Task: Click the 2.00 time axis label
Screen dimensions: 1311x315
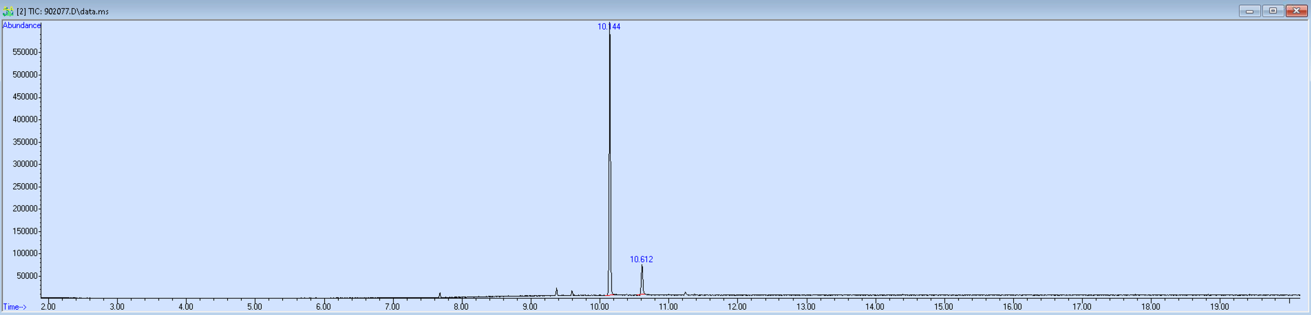Action: tap(48, 307)
